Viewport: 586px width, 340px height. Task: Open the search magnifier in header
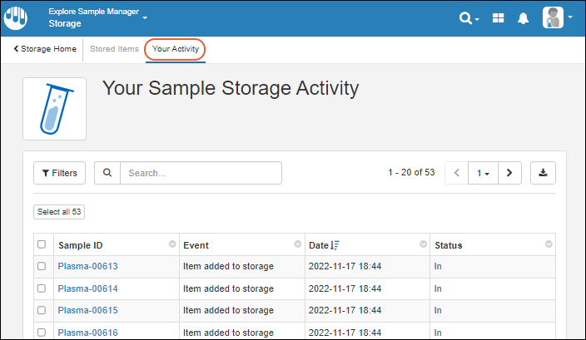pos(468,17)
